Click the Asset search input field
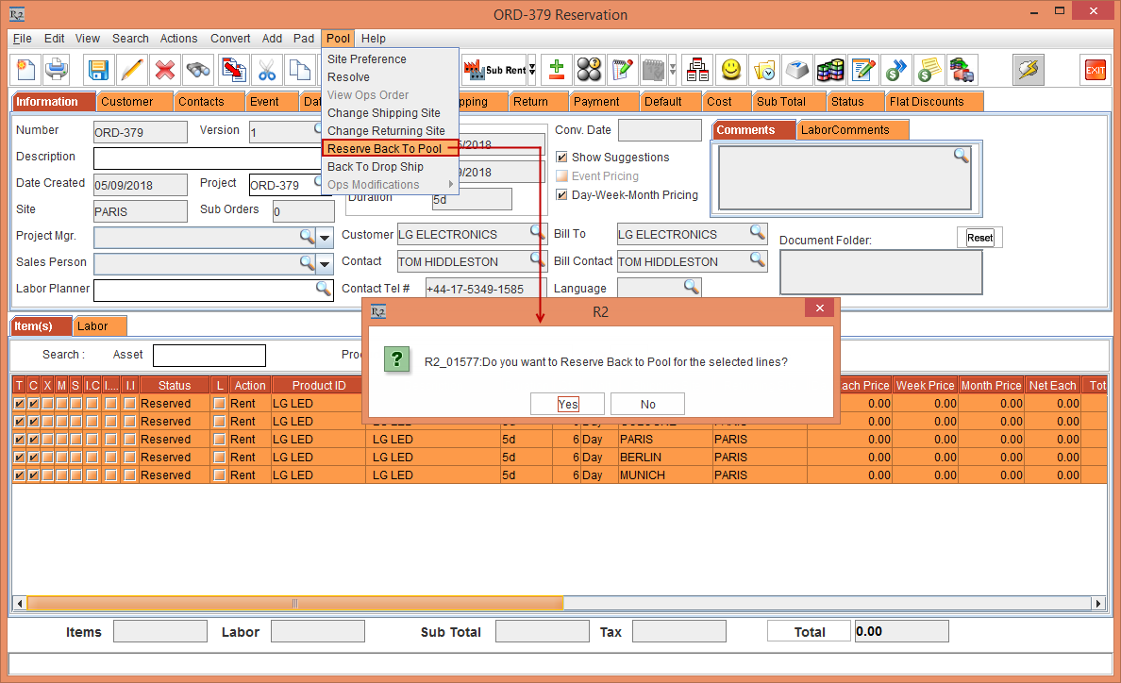Viewport: 1121px width, 683px height. (209, 356)
